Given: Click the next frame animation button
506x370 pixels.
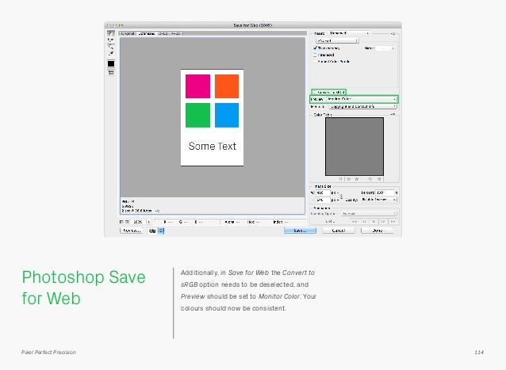Looking at the screenshot, I should coord(383,222).
